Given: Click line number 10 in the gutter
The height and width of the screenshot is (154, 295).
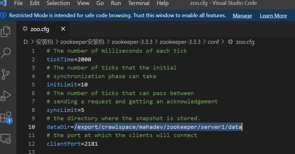Looking at the screenshot, I should [31, 127].
